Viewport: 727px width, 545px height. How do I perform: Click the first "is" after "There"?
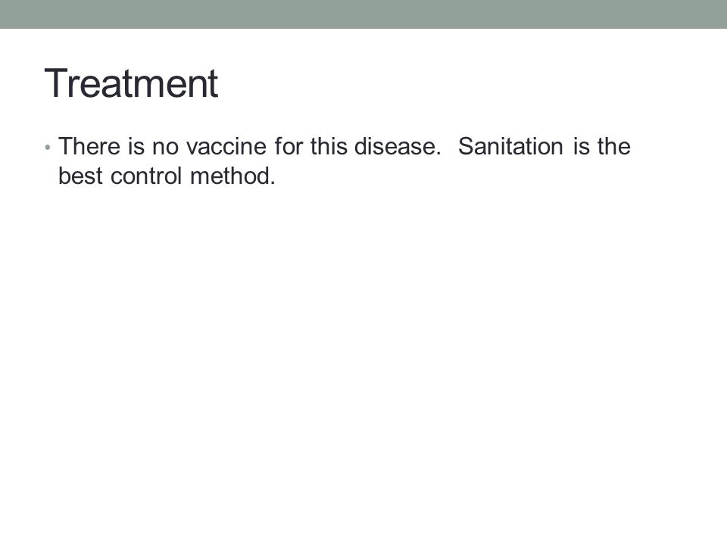tap(136, 146)
